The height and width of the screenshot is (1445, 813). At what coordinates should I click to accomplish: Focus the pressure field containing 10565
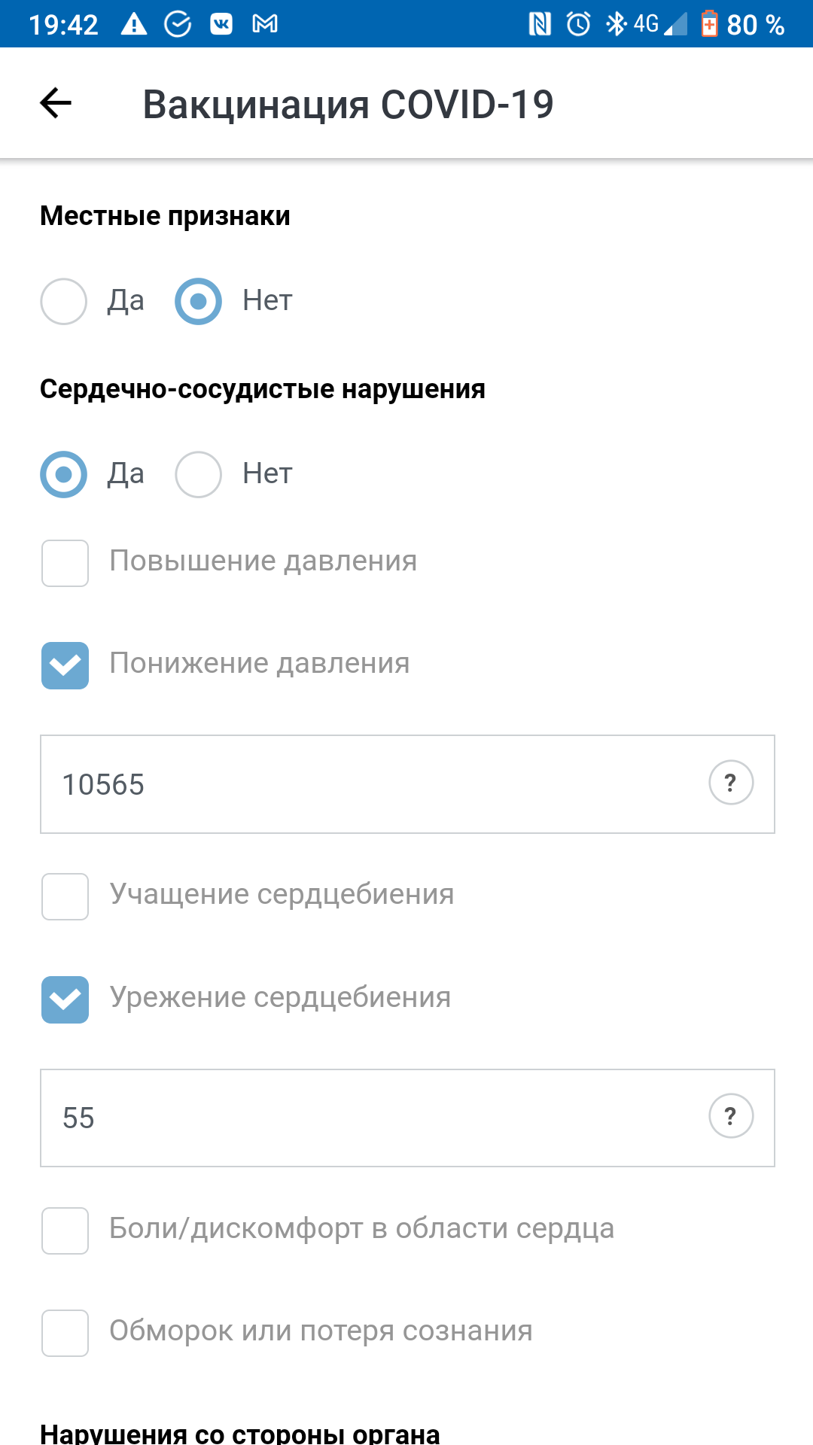coord(407,784)
